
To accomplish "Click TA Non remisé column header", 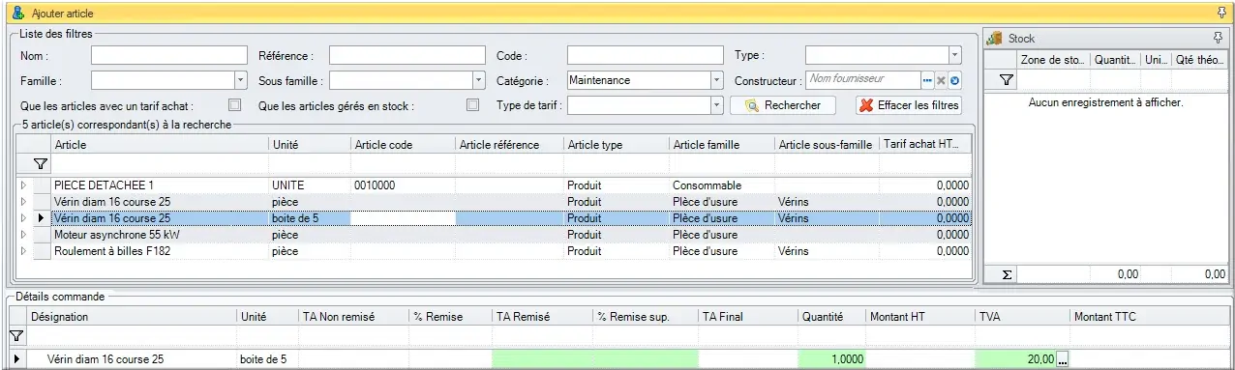I will point(353,317).
